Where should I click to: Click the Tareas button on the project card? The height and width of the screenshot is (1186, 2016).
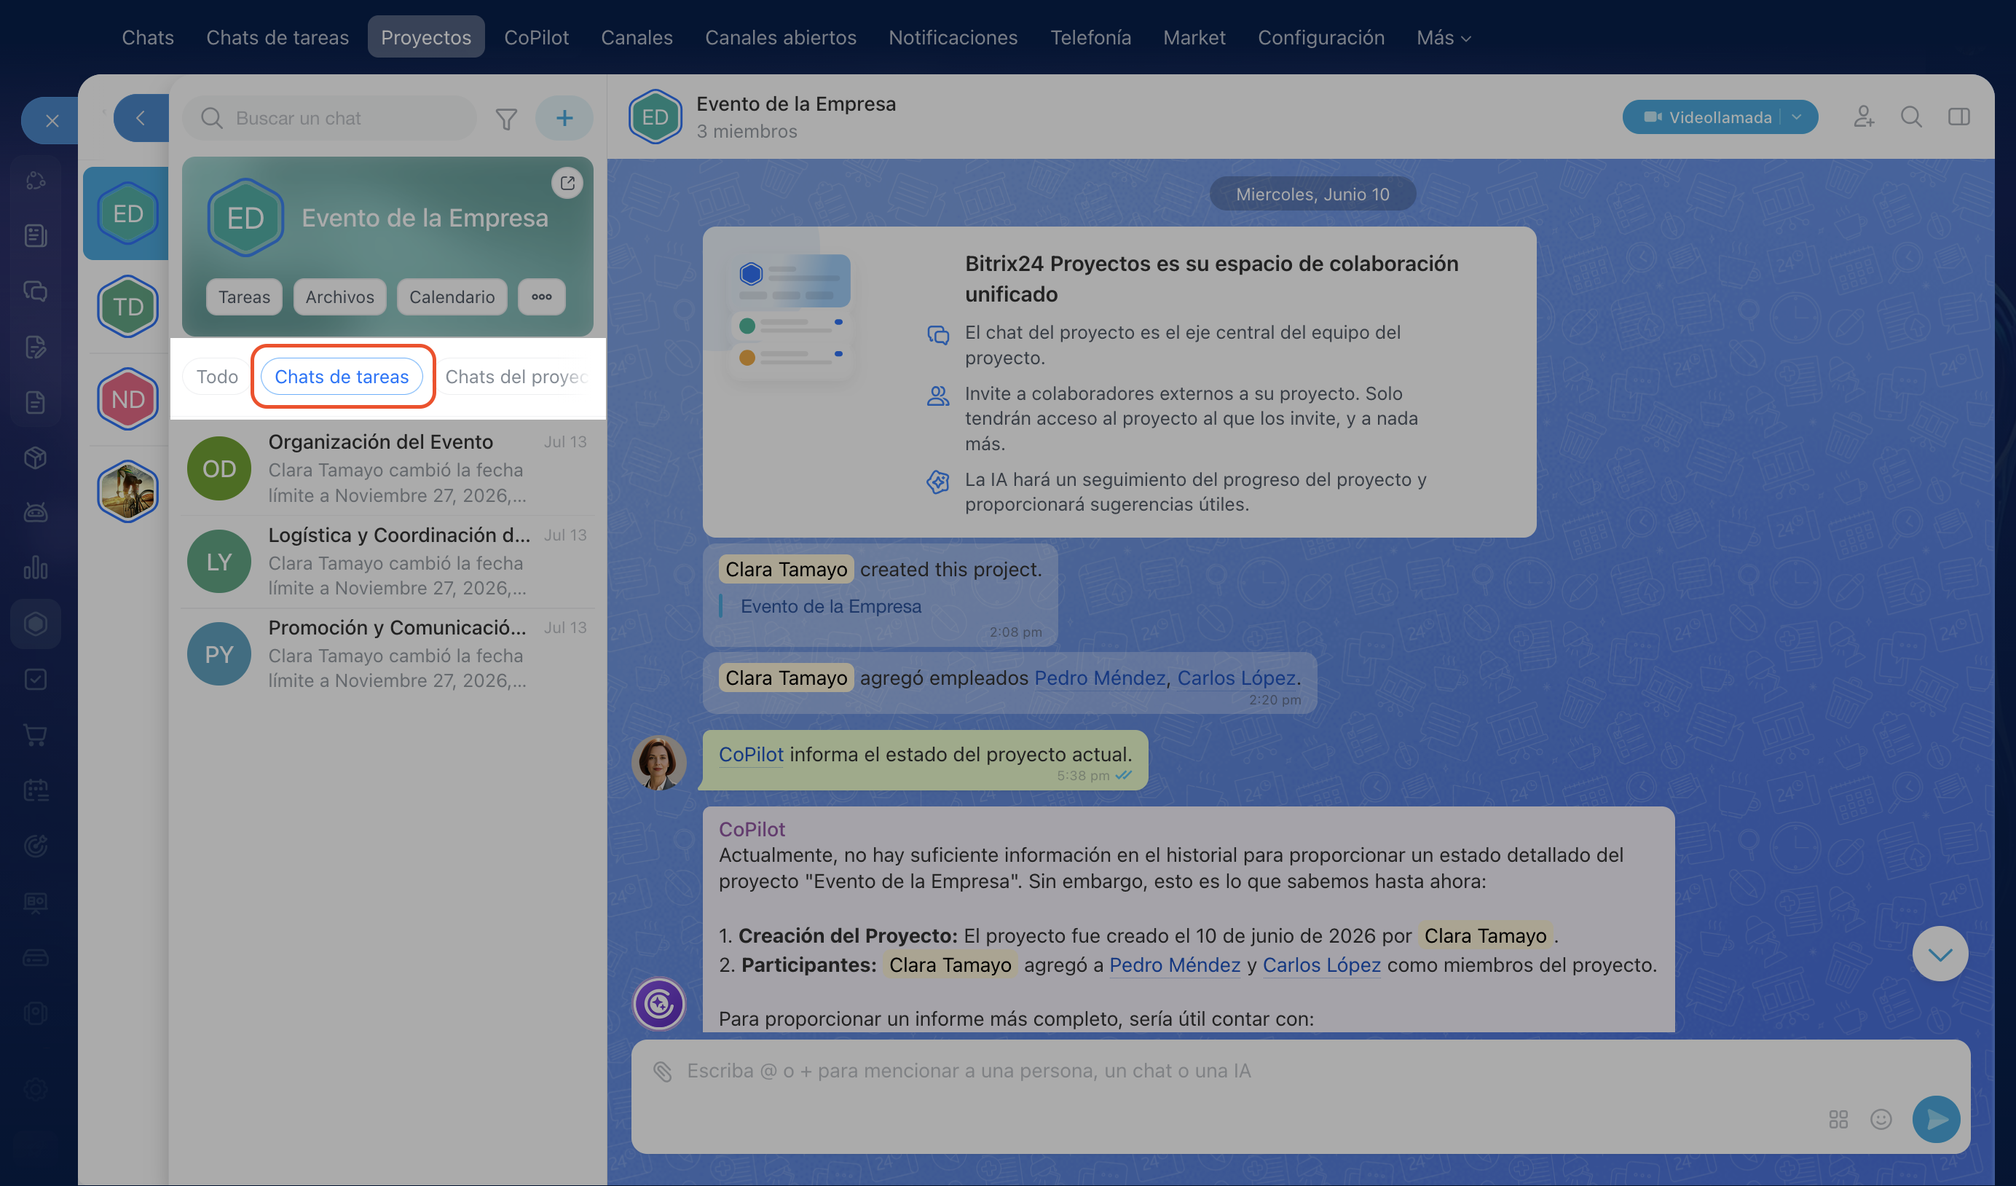point(244,297)
